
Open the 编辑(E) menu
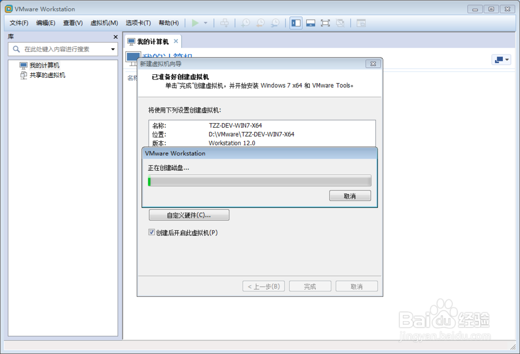tap(46, 23)
